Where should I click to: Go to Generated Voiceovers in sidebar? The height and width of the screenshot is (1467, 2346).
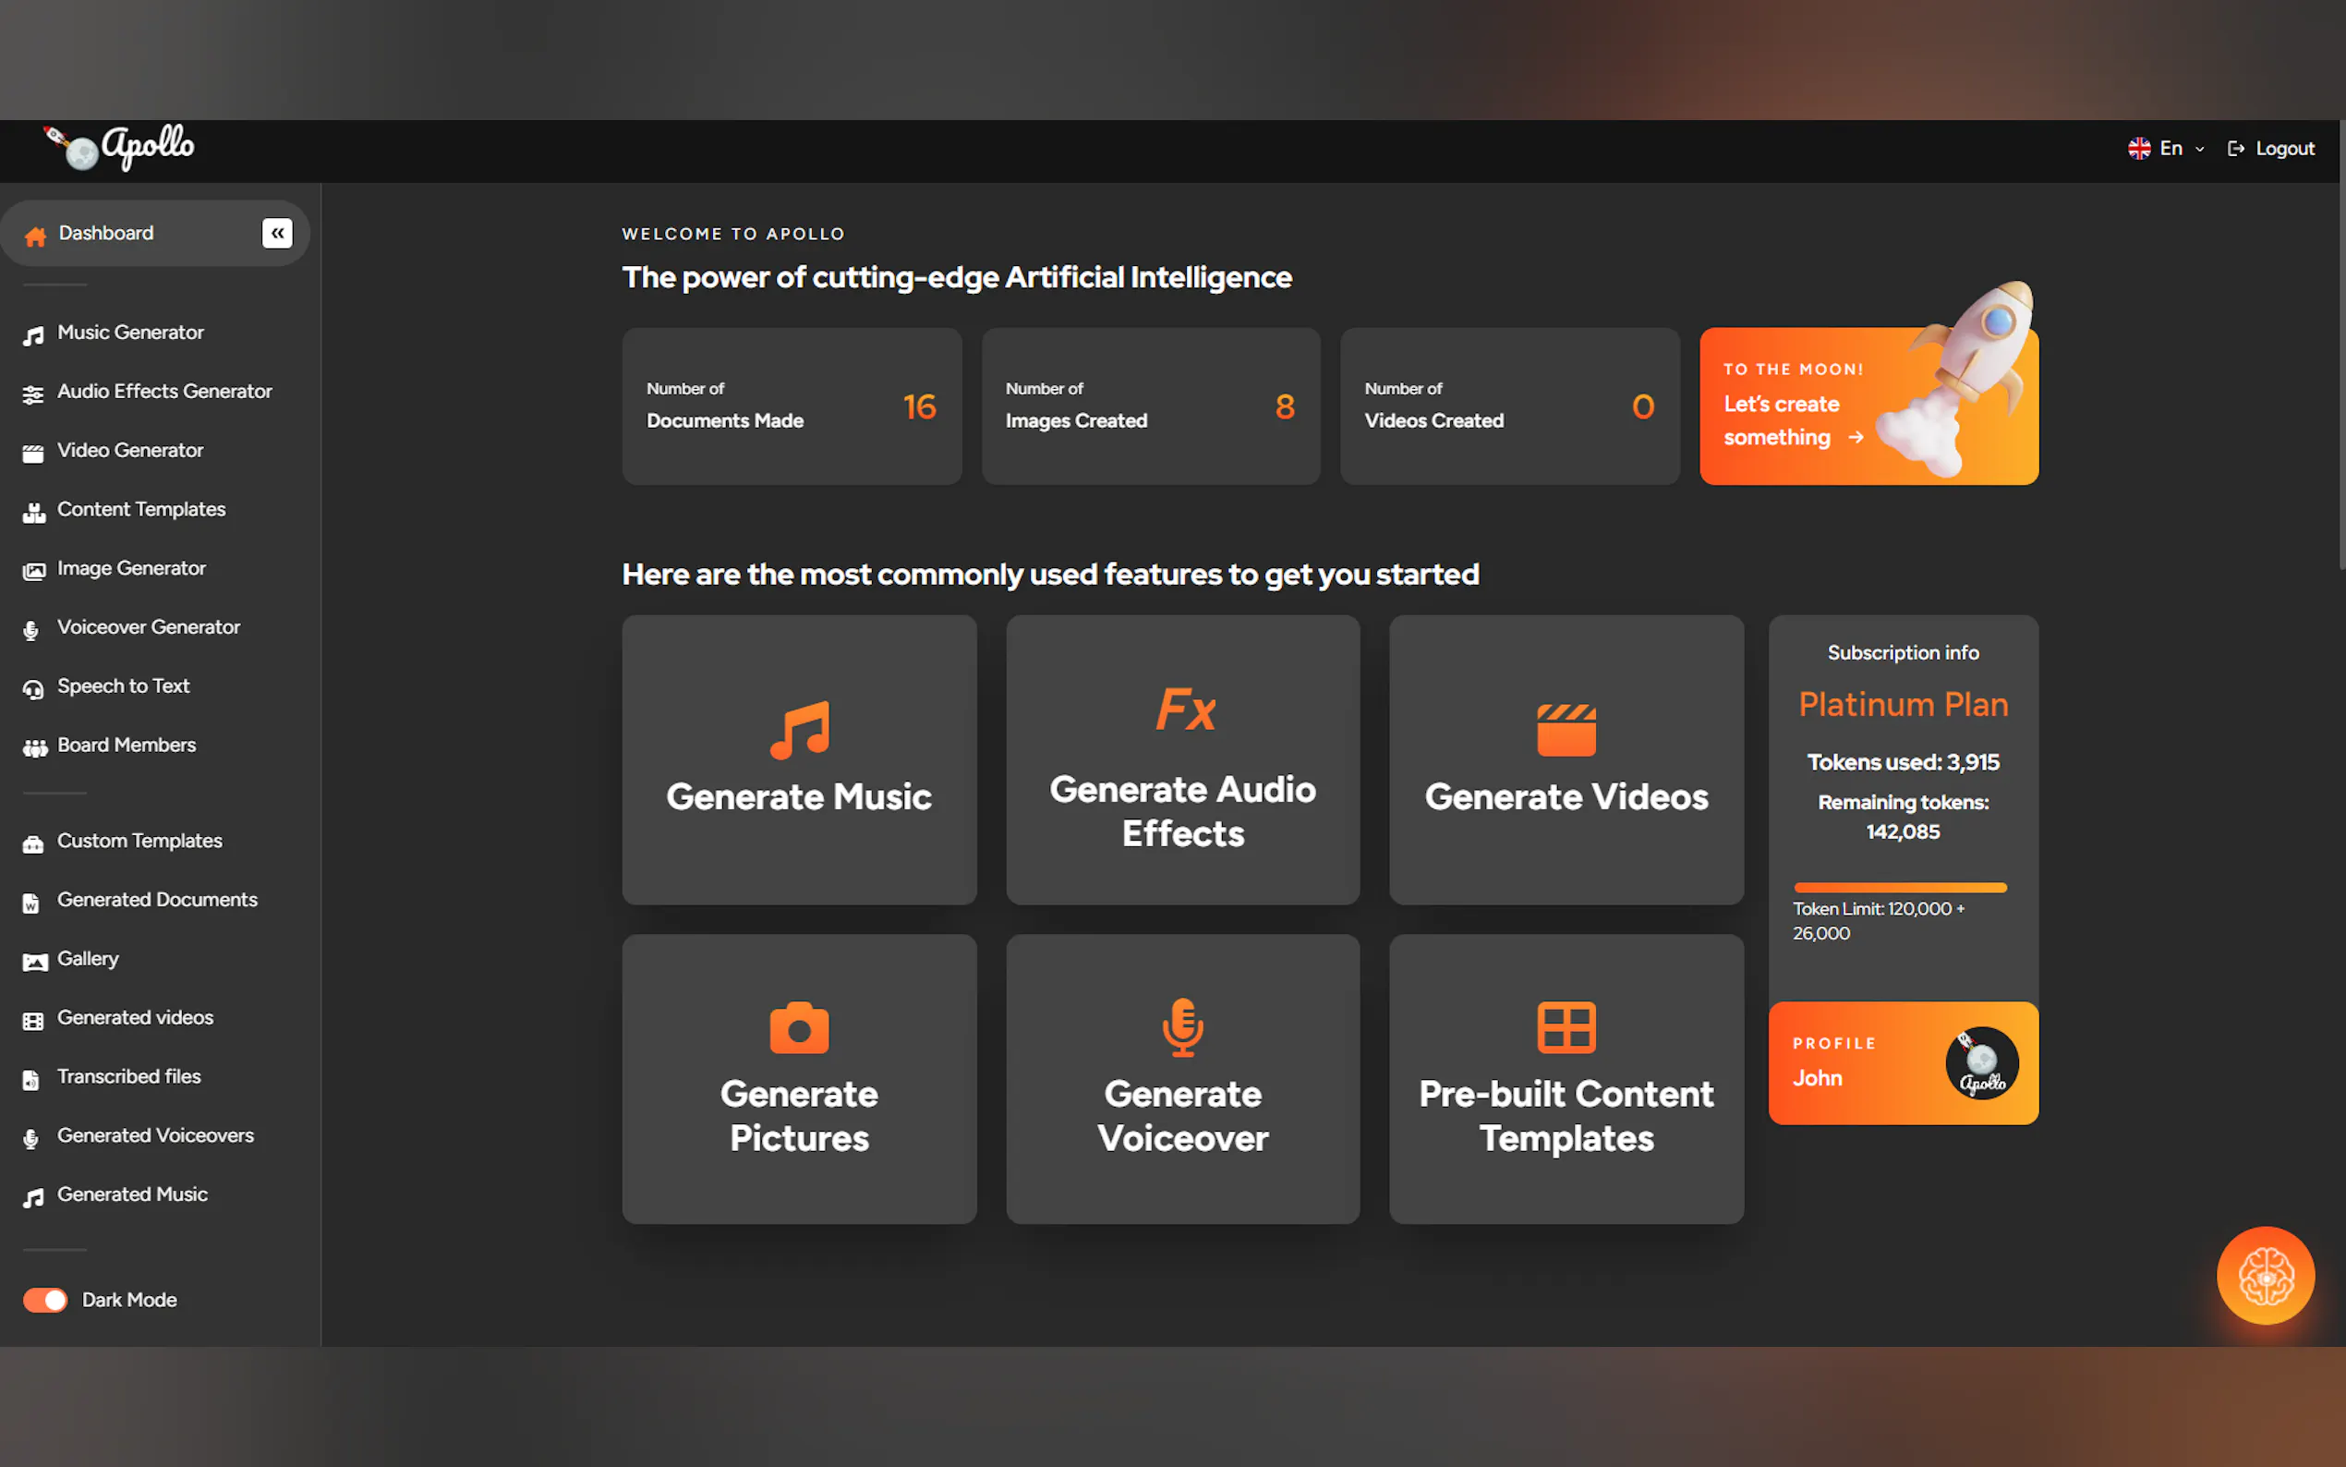(x=155, y=1135)
